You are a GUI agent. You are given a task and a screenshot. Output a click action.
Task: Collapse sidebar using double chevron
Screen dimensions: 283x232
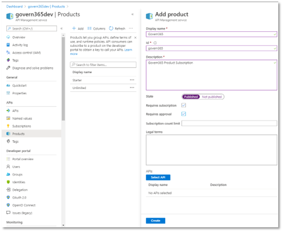[62, 28]
